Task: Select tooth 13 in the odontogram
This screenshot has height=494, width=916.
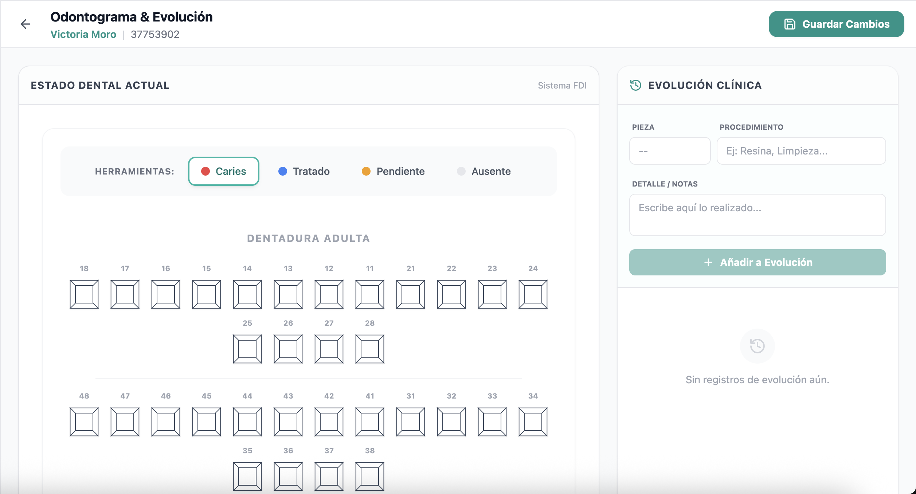Action: coord(288,294)
